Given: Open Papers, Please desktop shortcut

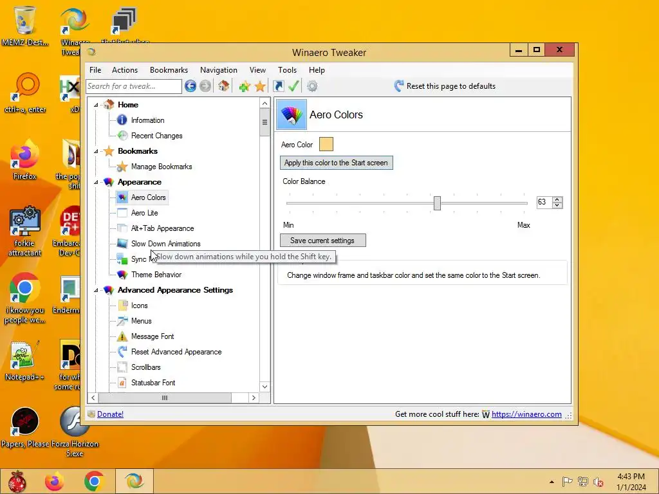Looking at the screenshot, I should tap(25, 427).
